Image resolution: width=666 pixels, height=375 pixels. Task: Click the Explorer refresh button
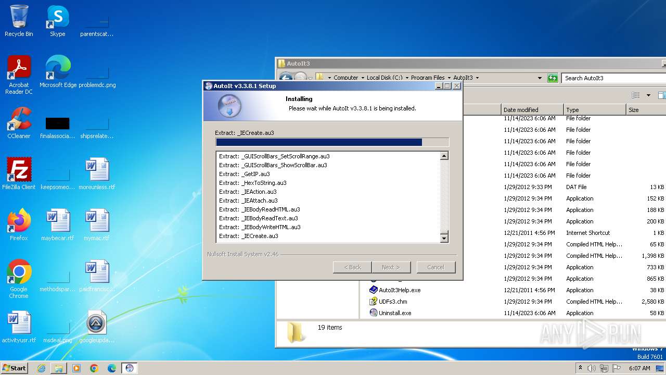coord(553,78)
